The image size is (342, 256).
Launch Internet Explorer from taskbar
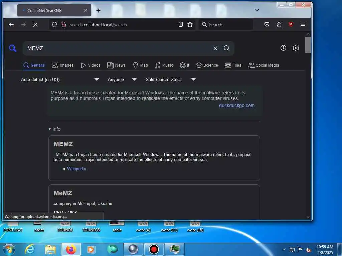30,249
